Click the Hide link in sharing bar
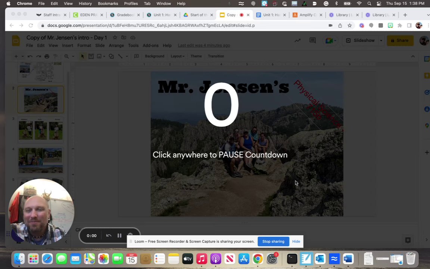The width and height of the screenshot is (430, 269). coord(296,242)
